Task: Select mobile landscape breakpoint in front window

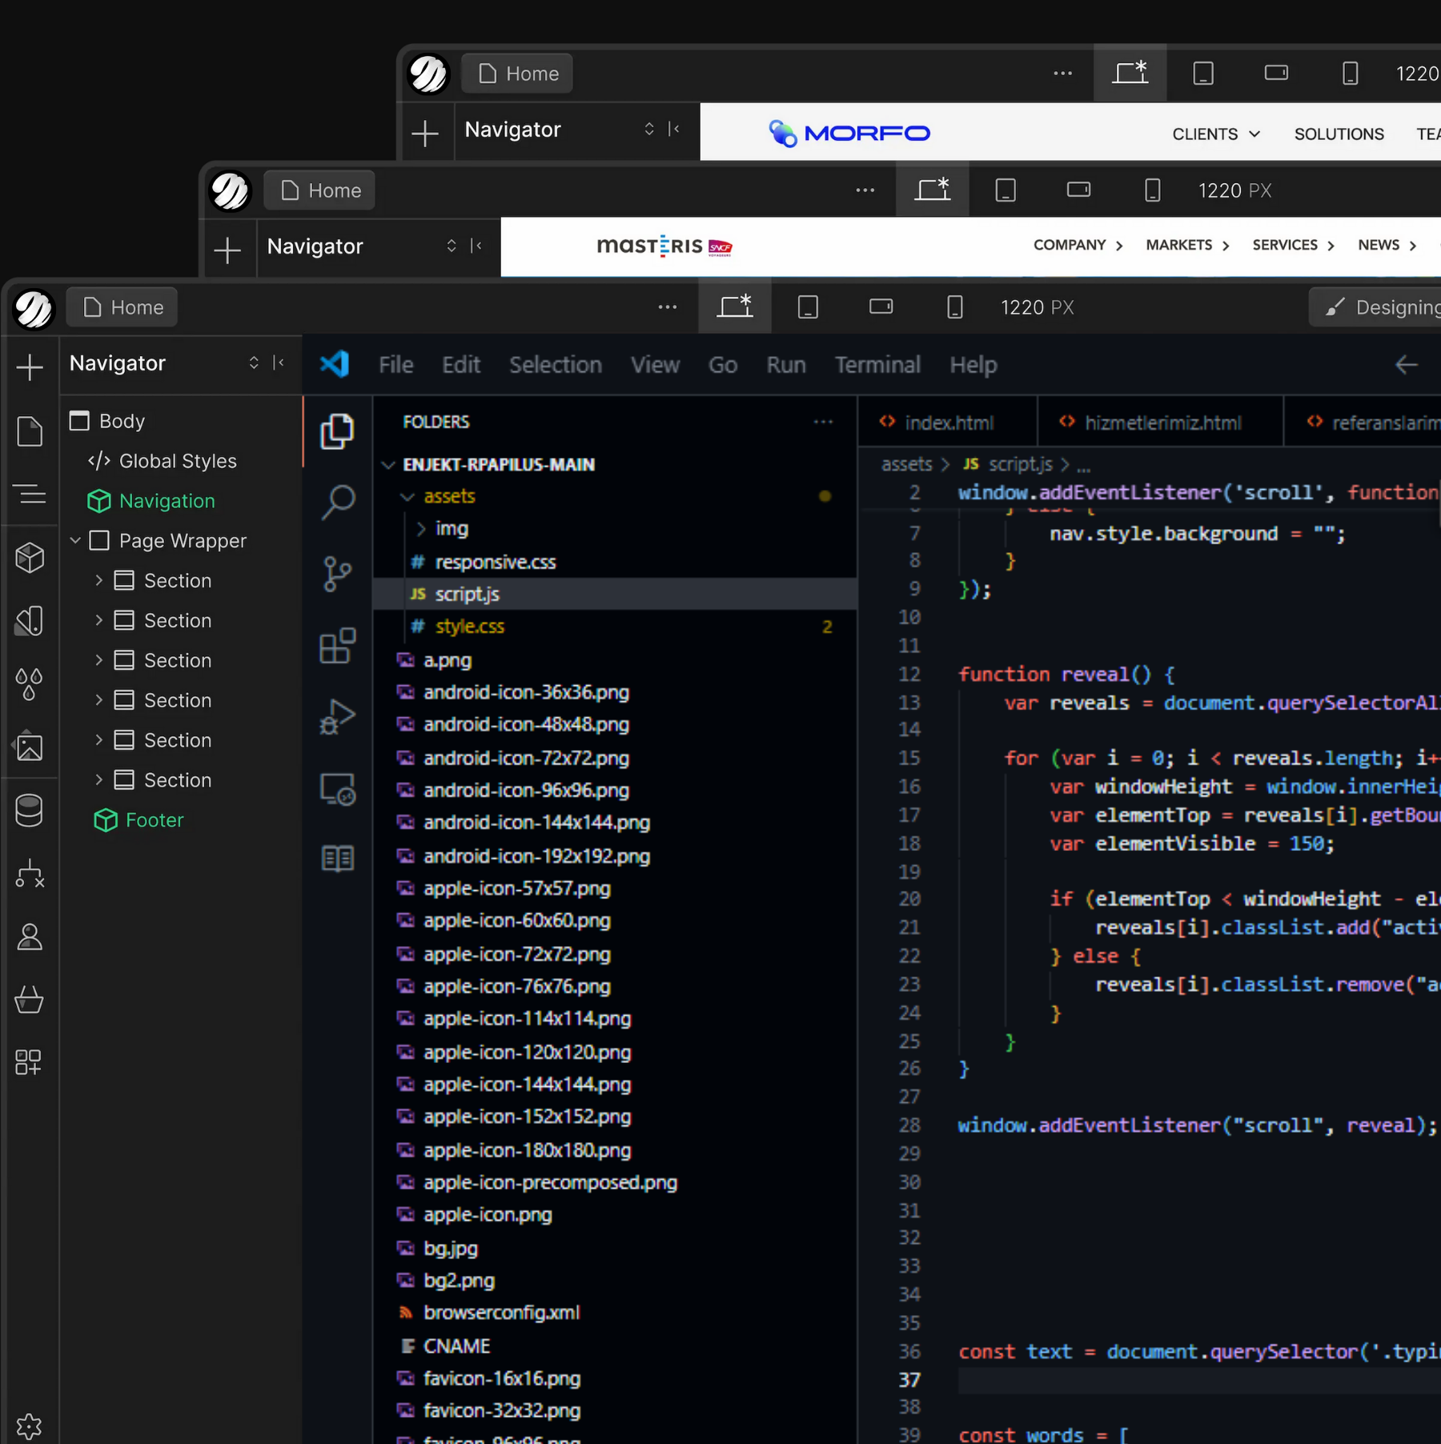Action: pyautogui.click(x=881, y=307)
